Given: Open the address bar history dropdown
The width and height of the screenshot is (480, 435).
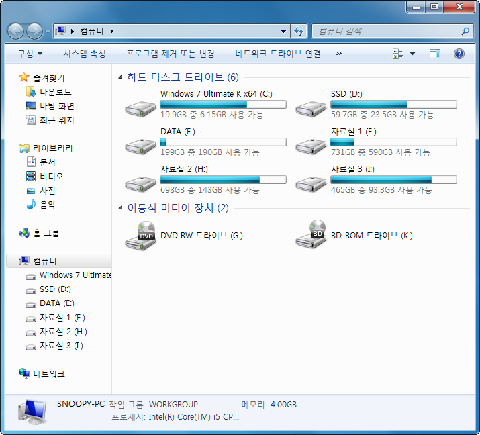Looking at the screenshot, I should pyautogui.click(x=283, y=32).
